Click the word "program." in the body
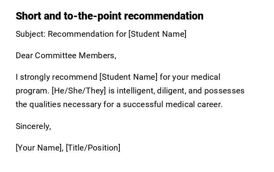The image size is (274, 172). (32, 91)
